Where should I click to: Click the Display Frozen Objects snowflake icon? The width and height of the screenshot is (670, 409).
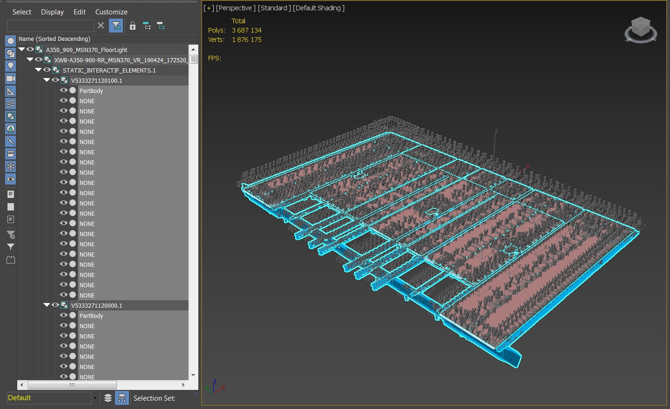click(x=10, y=166)
